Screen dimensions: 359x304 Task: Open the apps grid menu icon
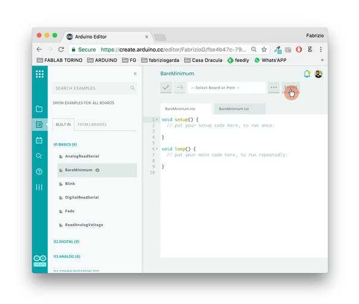pyautogui.click(x=39, y=74)
